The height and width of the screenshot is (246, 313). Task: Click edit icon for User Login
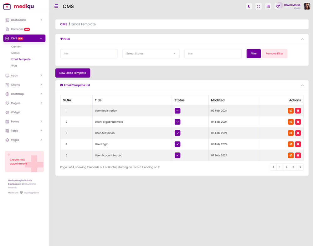pos(291,144)
